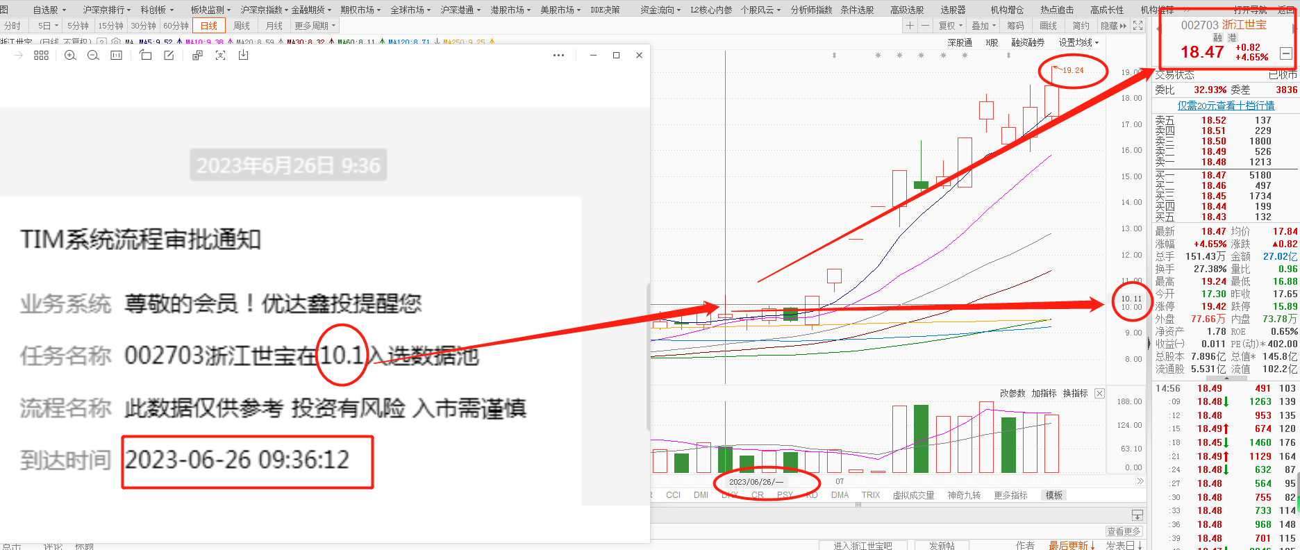Open the 复权 dropdown
The width and height of the screenshot is (1300, 550).
tap(951, 26)
